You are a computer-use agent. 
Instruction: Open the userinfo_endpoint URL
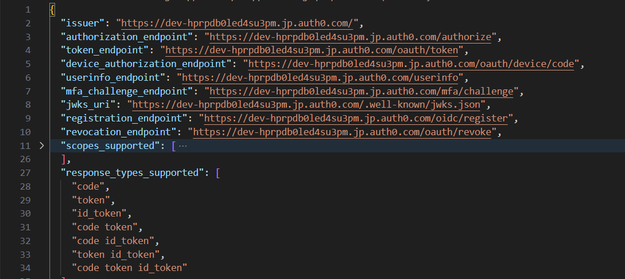[x=323, y=78]
